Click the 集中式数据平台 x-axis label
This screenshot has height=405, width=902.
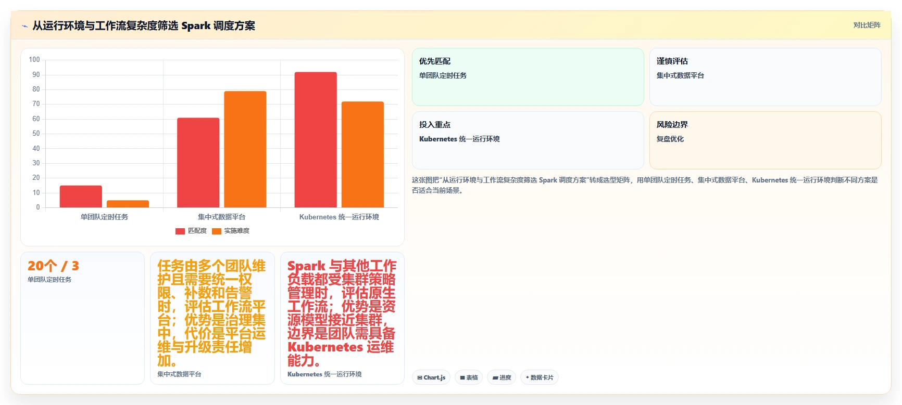(222, 217)
